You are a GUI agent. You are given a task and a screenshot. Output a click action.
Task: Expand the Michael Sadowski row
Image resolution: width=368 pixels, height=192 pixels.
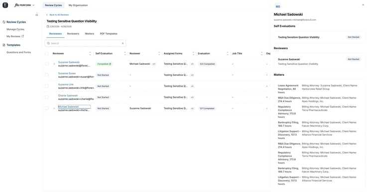click(54, 108)
